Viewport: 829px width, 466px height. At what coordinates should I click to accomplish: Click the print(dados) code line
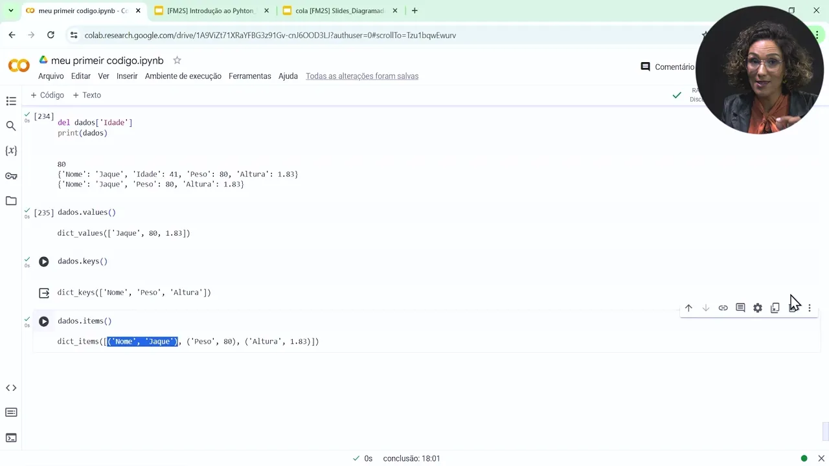(x=82, y=133)
